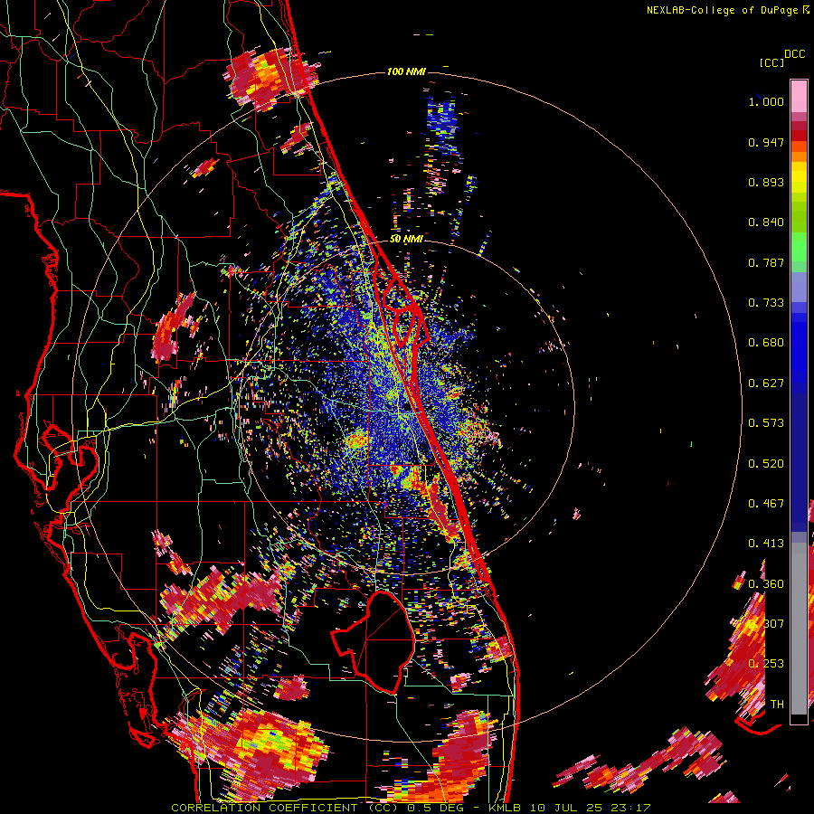Image resolution: width=814 pixels, height=814 pixels.
Task: Click the 0.680 scale value
Action: [x=766, y=343]
